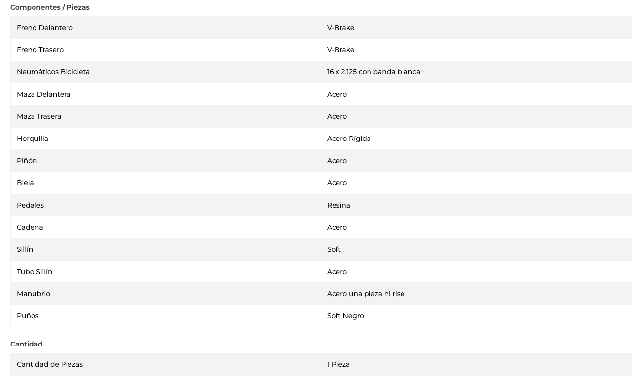Select the Soft Negro value
The height and width of the screenshot is (381, 638).
345,316
